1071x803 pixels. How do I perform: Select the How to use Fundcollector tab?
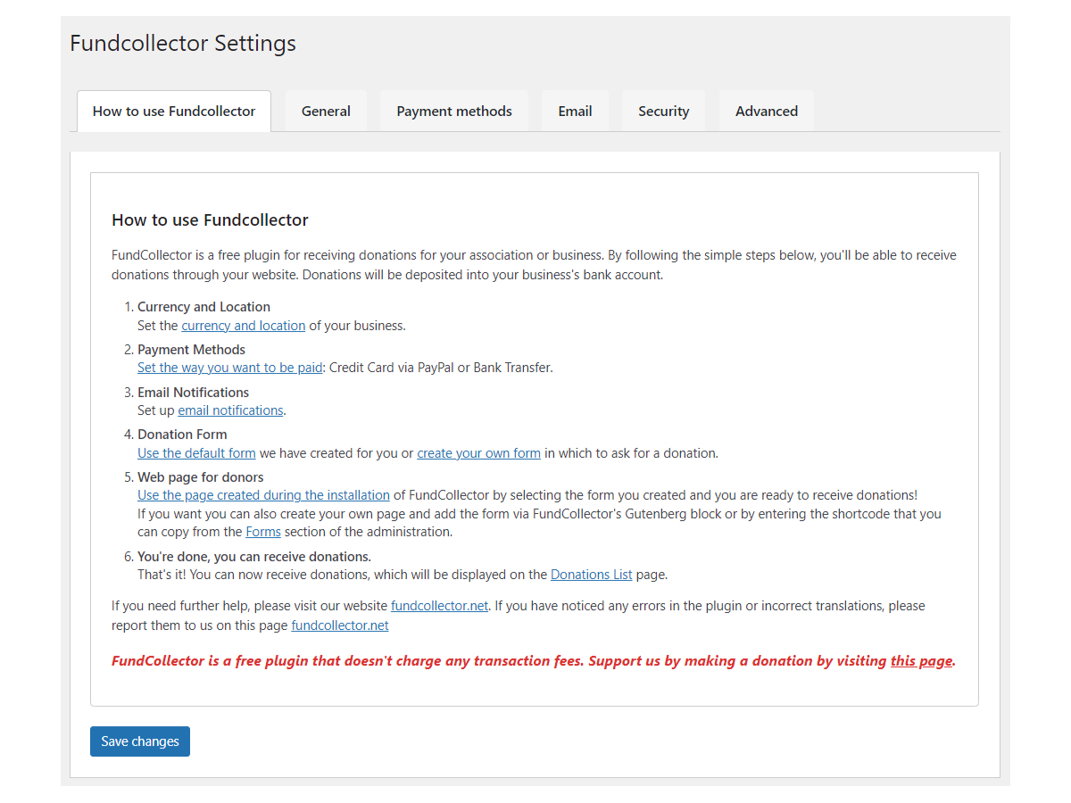click(x=174, y=112)
